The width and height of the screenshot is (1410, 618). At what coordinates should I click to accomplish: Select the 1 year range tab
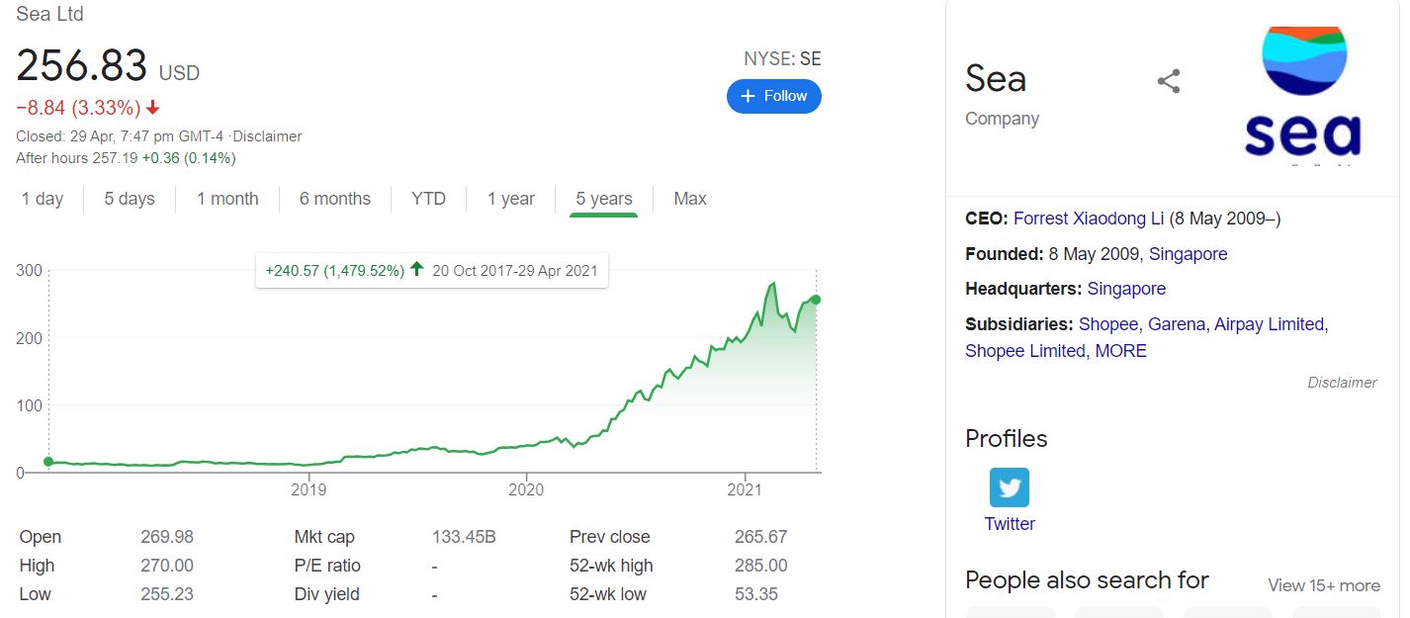511,199
